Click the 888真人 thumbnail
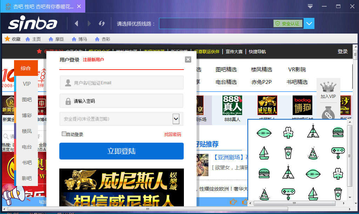The height and width of the screenshot is (214, 359). (x=232, y=105)
